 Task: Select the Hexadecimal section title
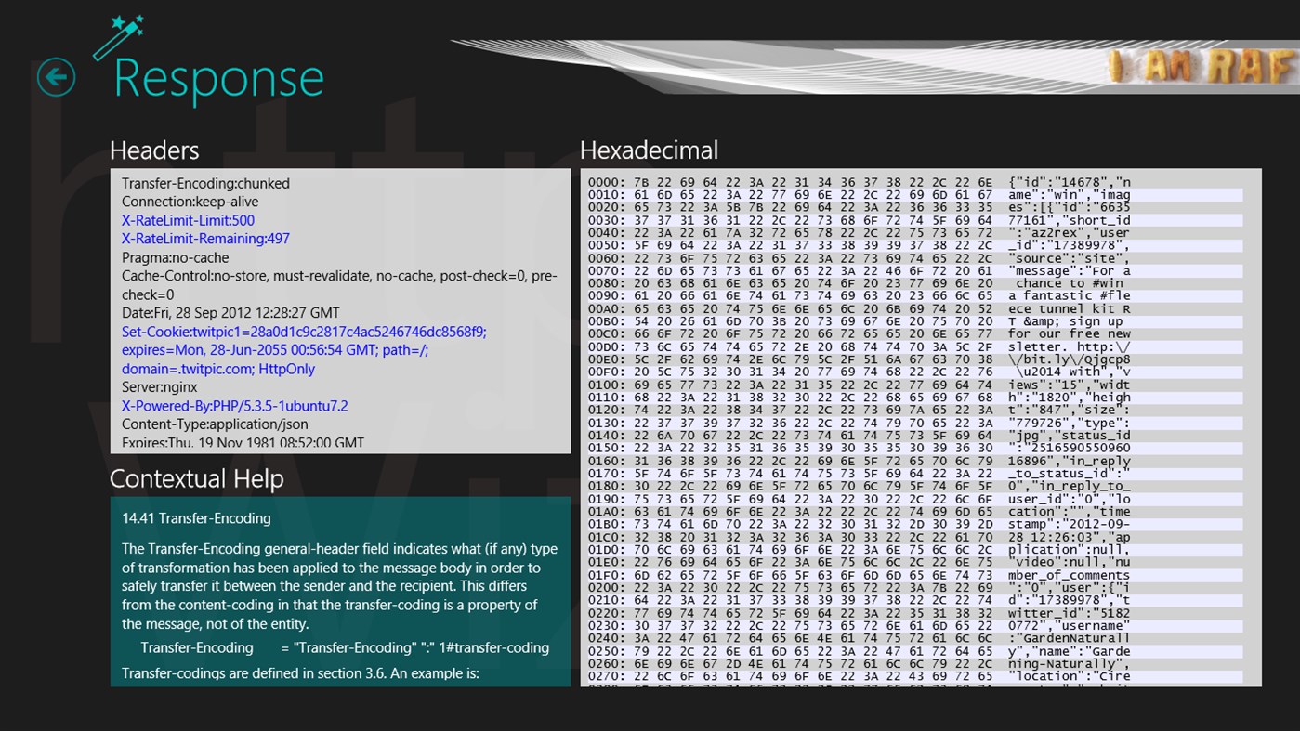(649, 150)
